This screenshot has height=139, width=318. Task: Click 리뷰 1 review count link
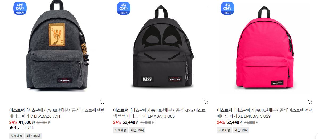point(29,128)
